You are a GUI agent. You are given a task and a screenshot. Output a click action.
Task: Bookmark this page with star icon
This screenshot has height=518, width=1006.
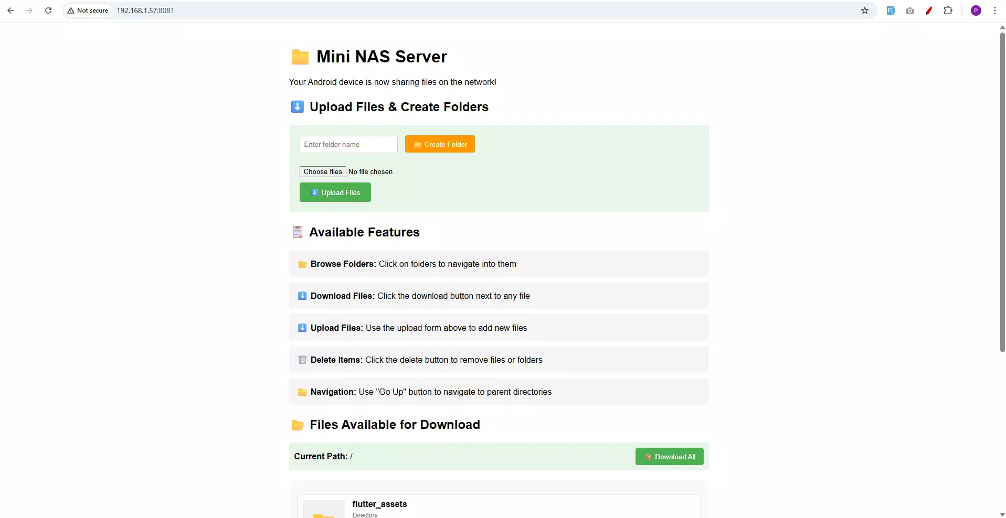pyautogui.click(x=865, y=10)
